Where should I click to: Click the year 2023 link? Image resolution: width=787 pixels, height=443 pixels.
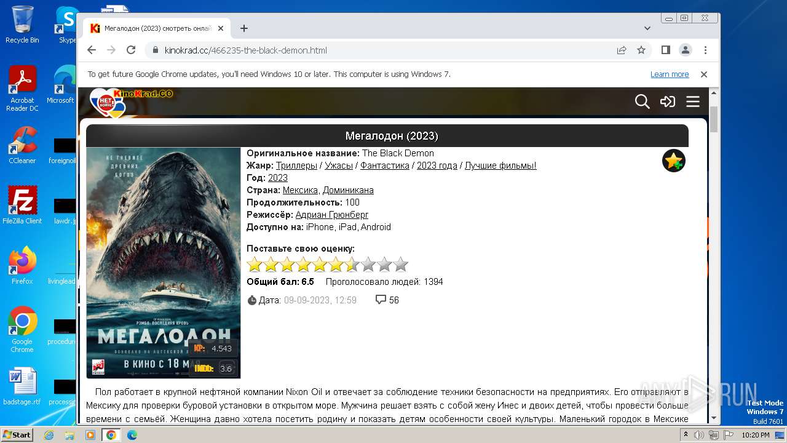pos(278,178)
